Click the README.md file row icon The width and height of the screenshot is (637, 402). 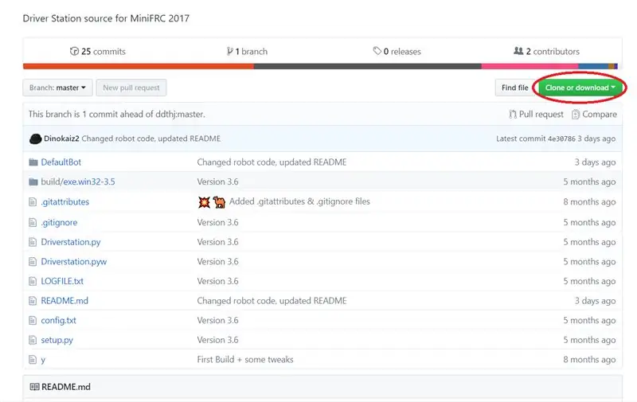point(33,301)
